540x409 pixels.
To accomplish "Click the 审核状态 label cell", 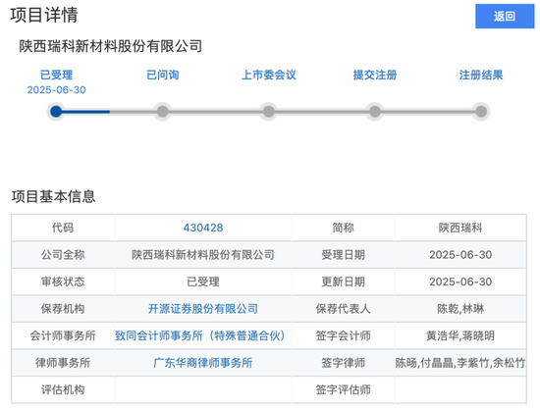I will click(63, 281).
